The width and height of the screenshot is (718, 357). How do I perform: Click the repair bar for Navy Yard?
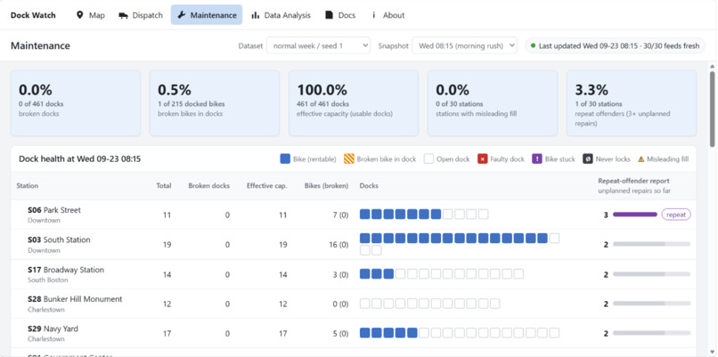tap(651, 333)
